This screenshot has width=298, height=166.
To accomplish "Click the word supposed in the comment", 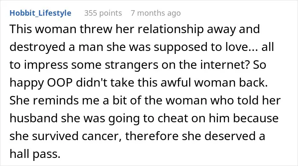I will point(181,48).
